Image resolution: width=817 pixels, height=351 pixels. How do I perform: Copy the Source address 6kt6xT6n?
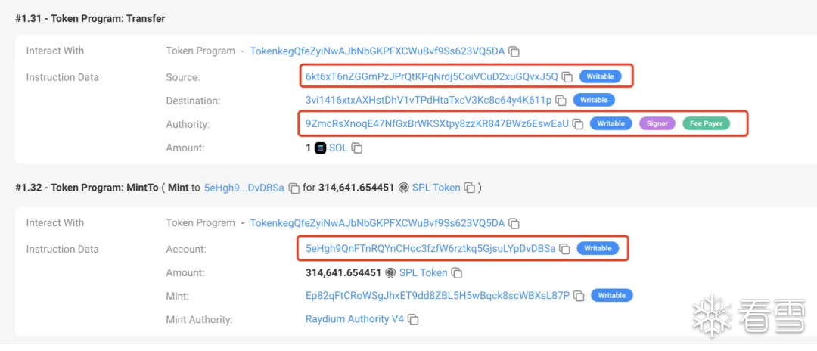(567, 76)
